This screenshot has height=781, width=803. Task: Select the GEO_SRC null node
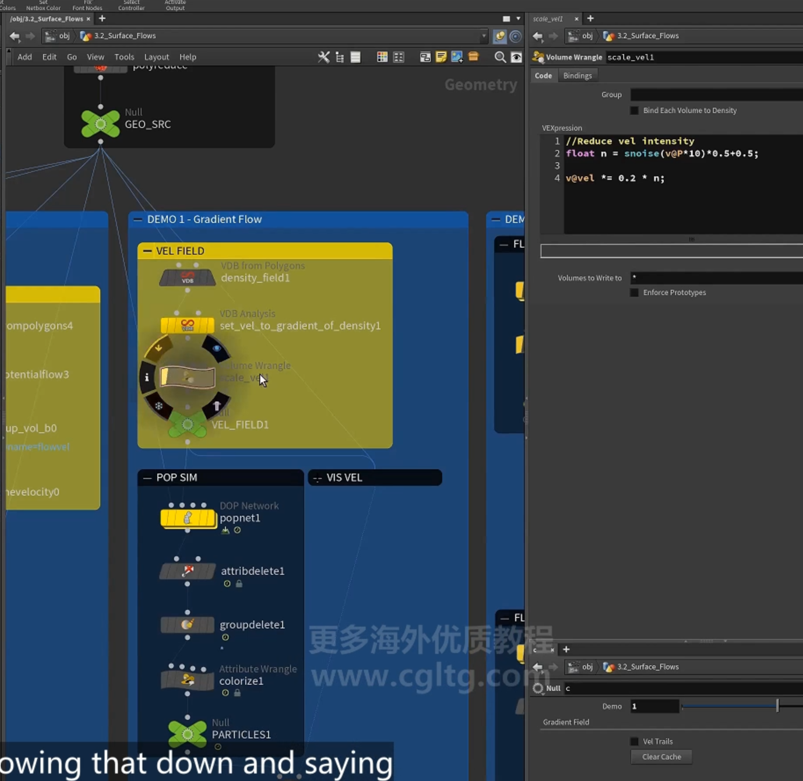click(101, 124)
